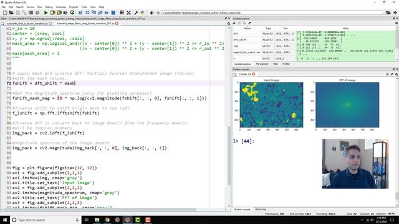Click the Debug file icon
Screen dimensions: 399x224
pyautogui.click(x=80, y=12)
